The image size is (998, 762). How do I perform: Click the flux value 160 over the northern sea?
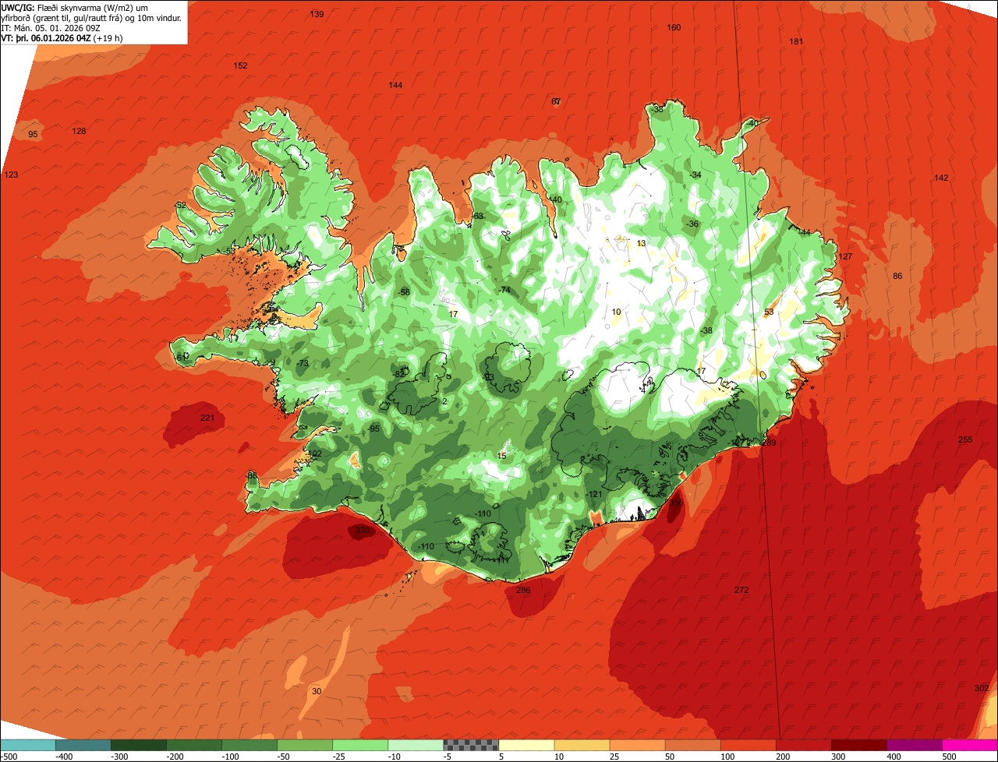tap(674, 27)
